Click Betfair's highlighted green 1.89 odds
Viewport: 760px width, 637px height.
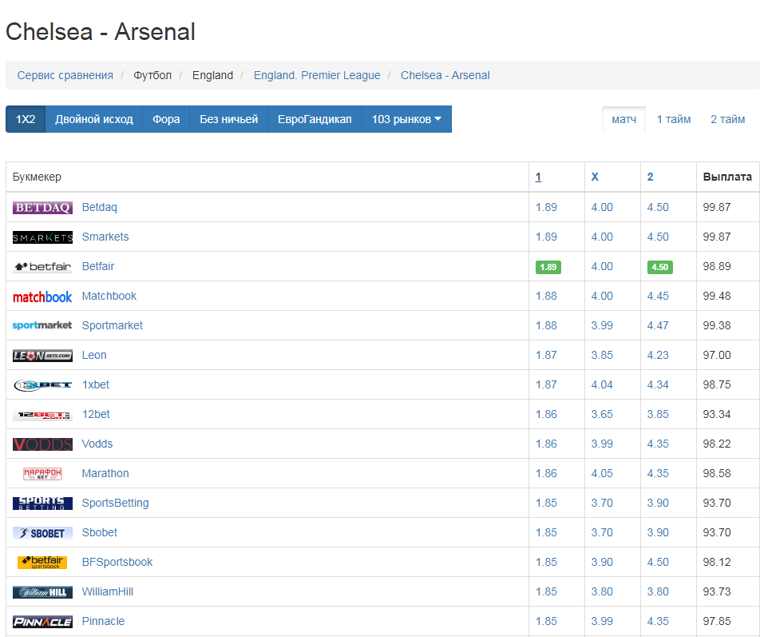[x=548, y=267]
